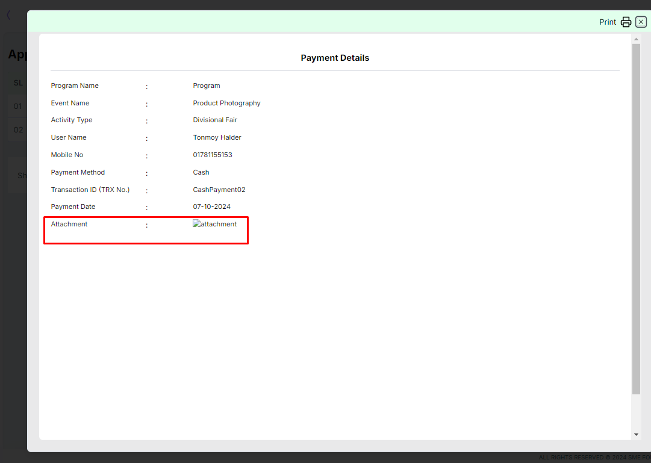The image size is (651, 463).
Task: Click the 'SL' column header behind dialog
Action: [18, 83]
